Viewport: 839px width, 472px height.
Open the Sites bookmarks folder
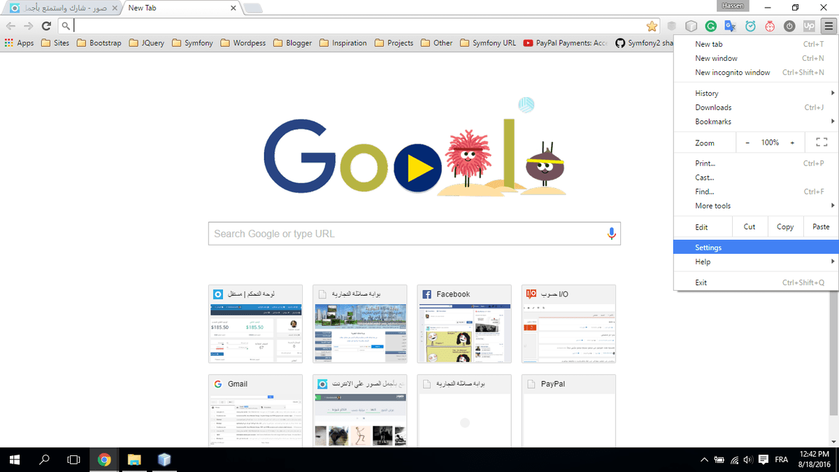(x=55, y=43)
